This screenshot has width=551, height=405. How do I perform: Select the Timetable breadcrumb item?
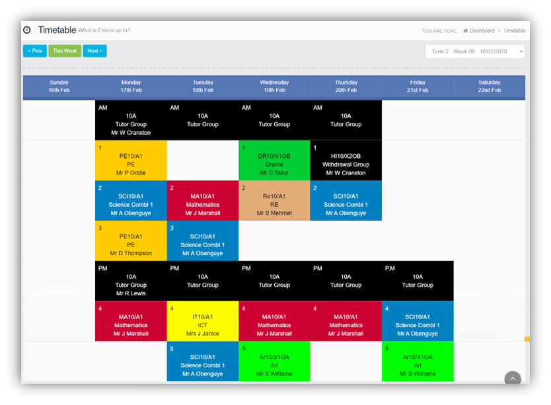pos(514,30)
